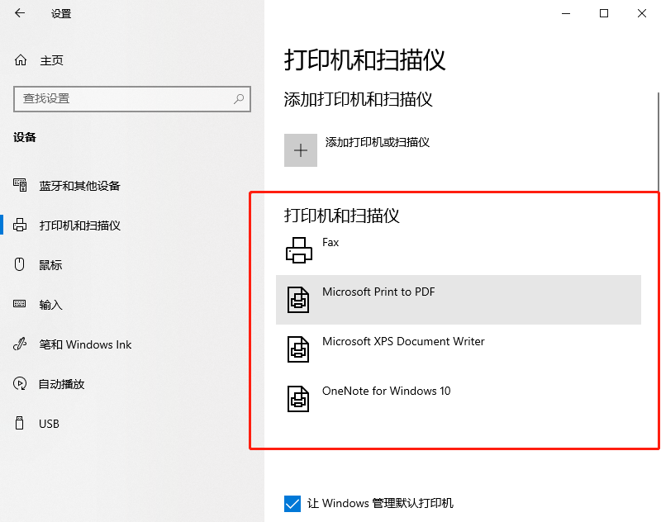Click the back arrow in Settings
The height and width of the screenshot is (522, 661).
click(20, 13)
